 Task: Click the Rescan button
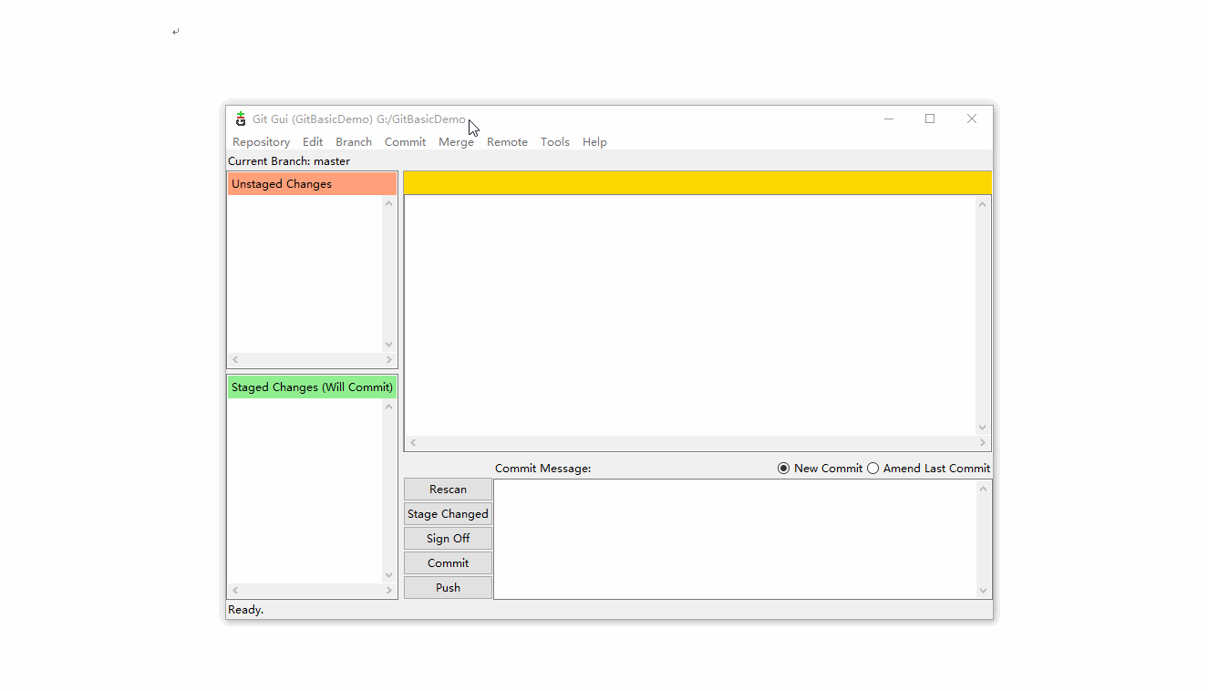pos(448,490)
